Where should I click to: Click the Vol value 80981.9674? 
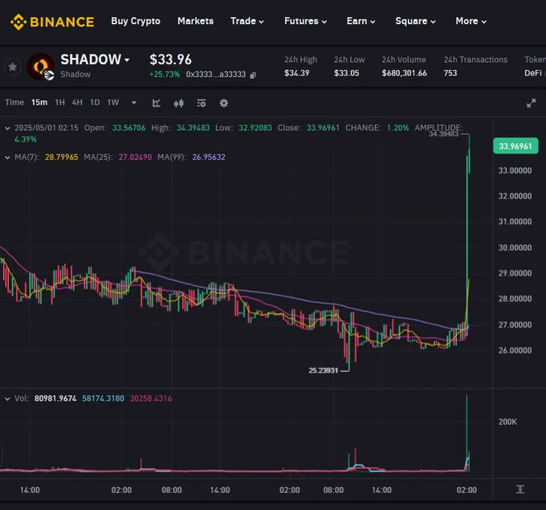55,398
